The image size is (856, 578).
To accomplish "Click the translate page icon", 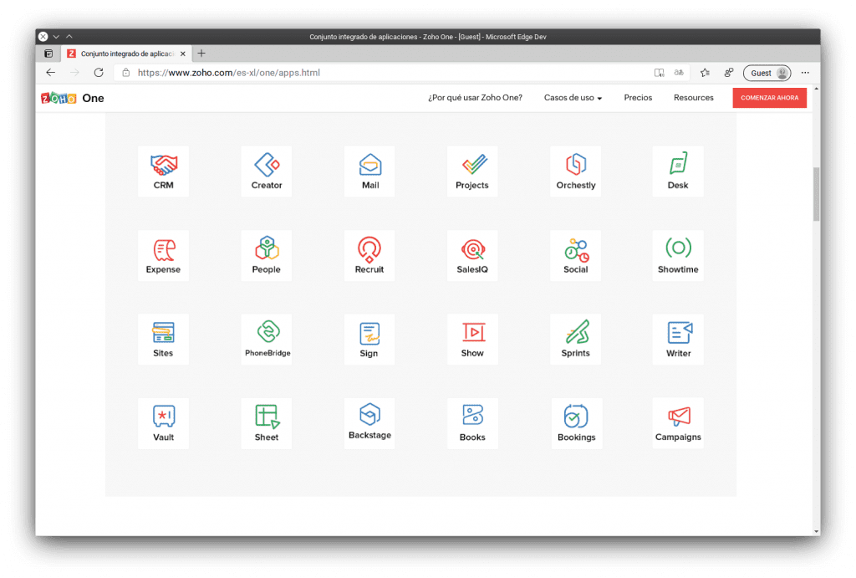I will point(679,73).
